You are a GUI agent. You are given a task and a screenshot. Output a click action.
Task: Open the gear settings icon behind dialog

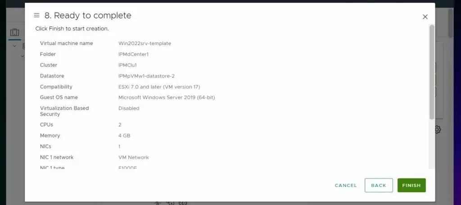pyautogui.click(x=438, y=129)
